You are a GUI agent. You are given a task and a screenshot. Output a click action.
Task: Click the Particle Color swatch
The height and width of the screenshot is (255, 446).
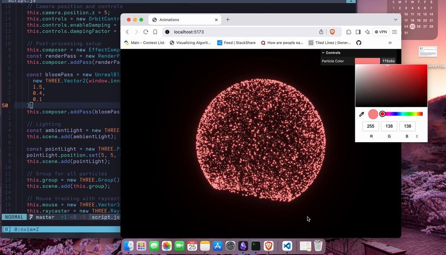[x=367, y=61]
